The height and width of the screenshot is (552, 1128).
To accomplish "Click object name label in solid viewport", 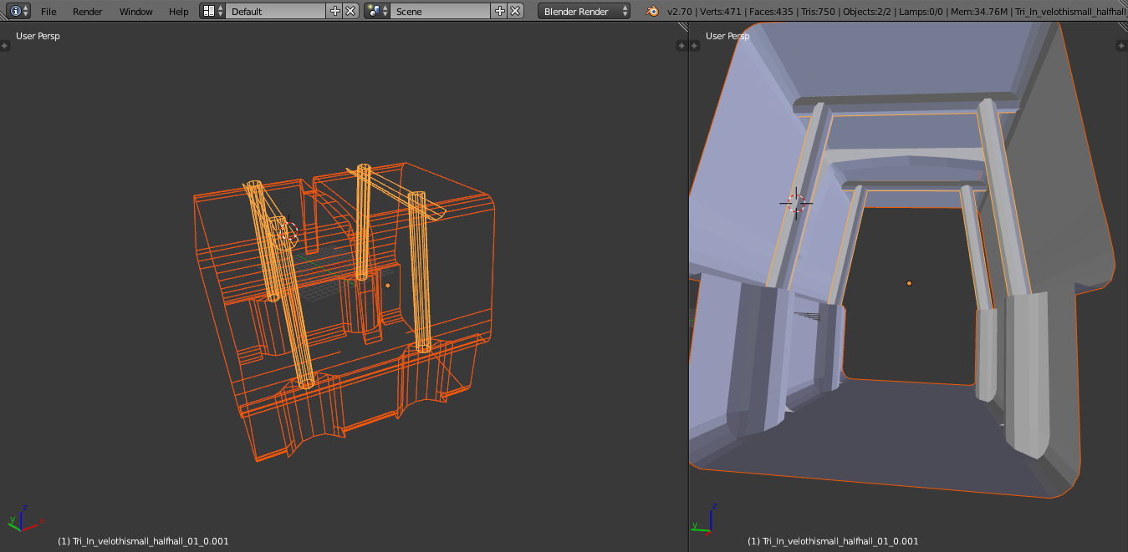I will (x=833, y=541).
